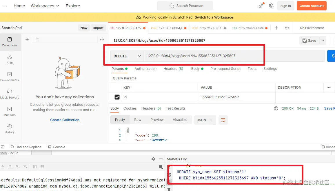Screen dimensions: 335x191
Task: Click the Import button
Action: pyautogui.click(x=98, y=28)
